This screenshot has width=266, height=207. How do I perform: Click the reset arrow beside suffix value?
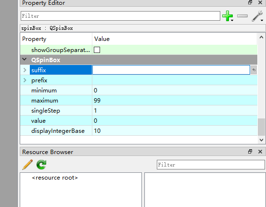(x=254, y=70)
